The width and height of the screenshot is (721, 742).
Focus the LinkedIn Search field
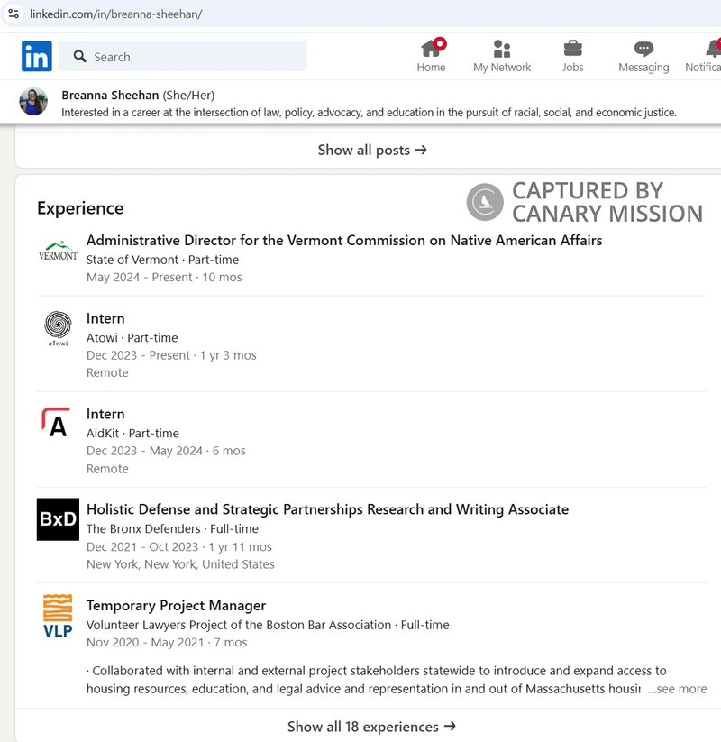[183, 56]
